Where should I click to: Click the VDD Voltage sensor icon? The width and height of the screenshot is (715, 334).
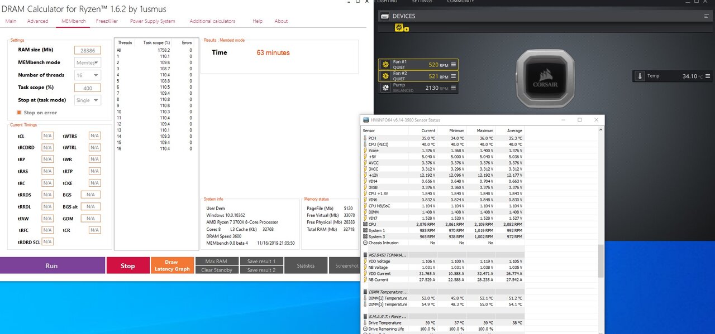point(365,261)
